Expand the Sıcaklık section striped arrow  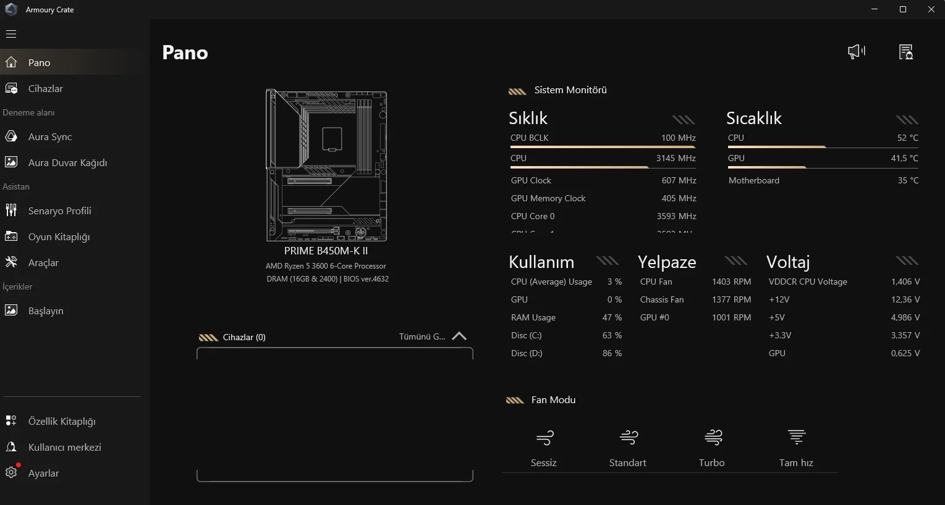coord(907,120)
